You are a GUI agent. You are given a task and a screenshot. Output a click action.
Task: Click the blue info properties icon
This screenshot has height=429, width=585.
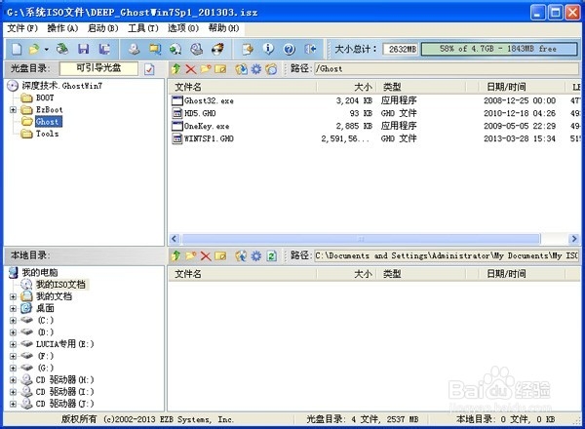pyautogui.click(x=268, y=49)
